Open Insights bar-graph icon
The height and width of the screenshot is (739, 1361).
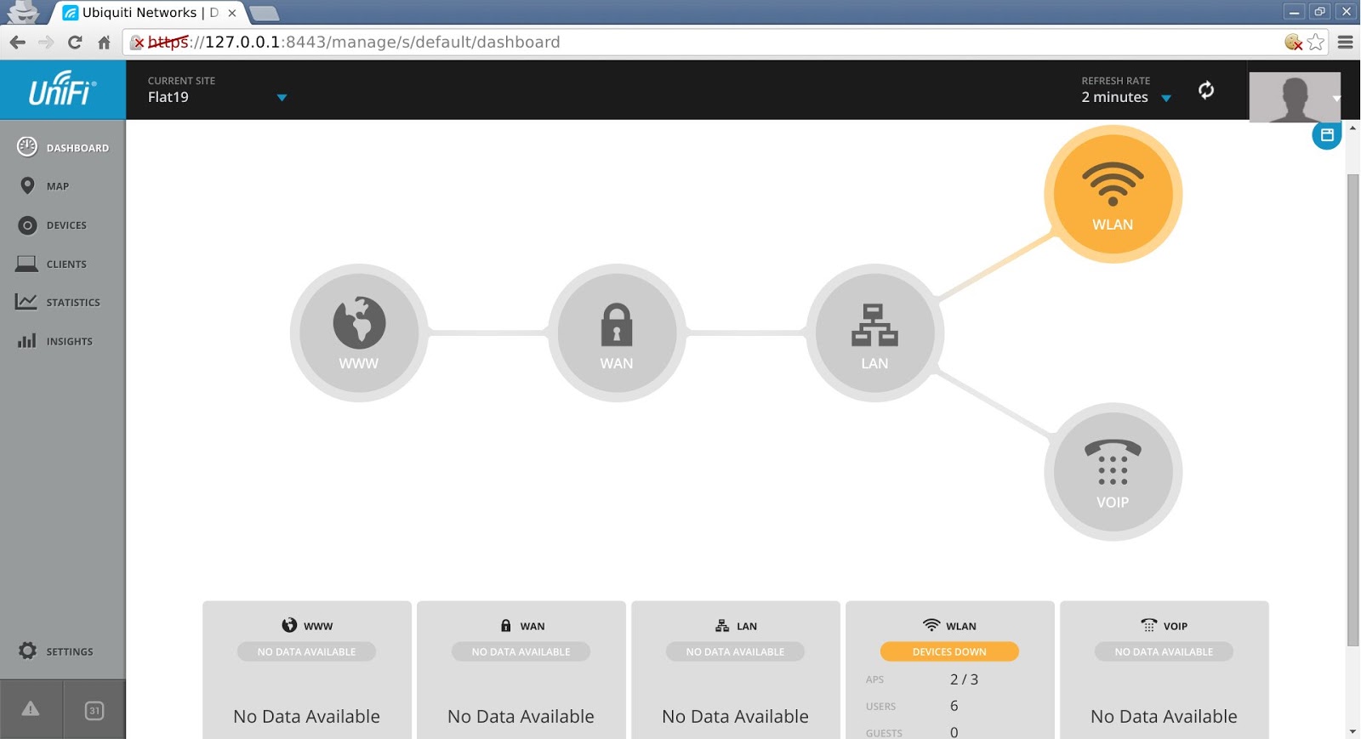(27, 340)
